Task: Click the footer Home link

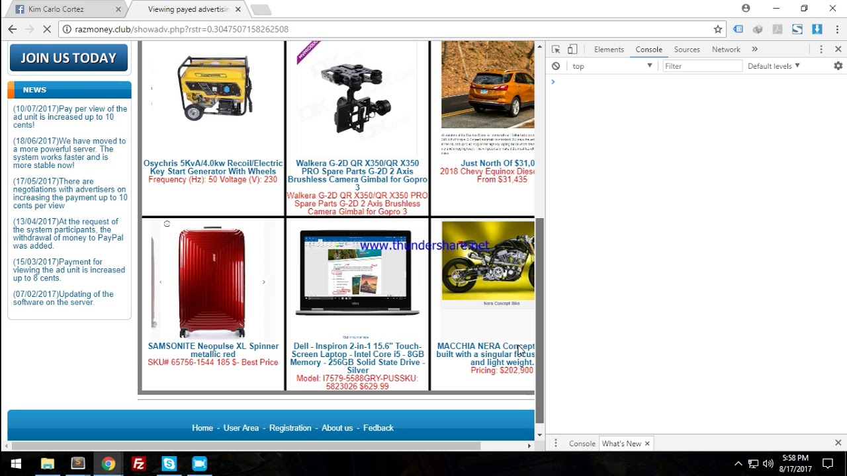Action: click(202, 428)
